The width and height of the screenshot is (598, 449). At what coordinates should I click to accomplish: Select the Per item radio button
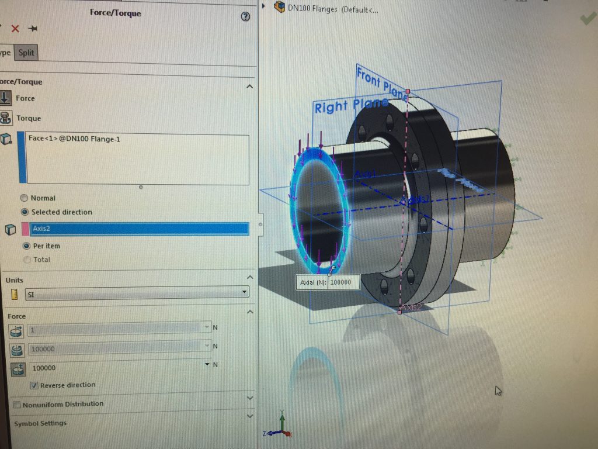click(26, 246)
